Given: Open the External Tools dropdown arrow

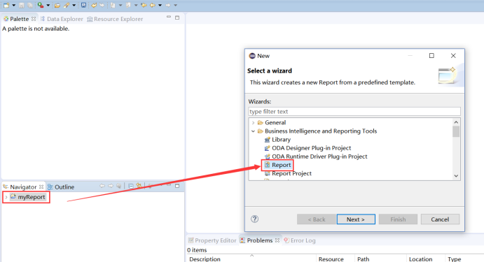Looking at the screenshot, I should [48, 5].
